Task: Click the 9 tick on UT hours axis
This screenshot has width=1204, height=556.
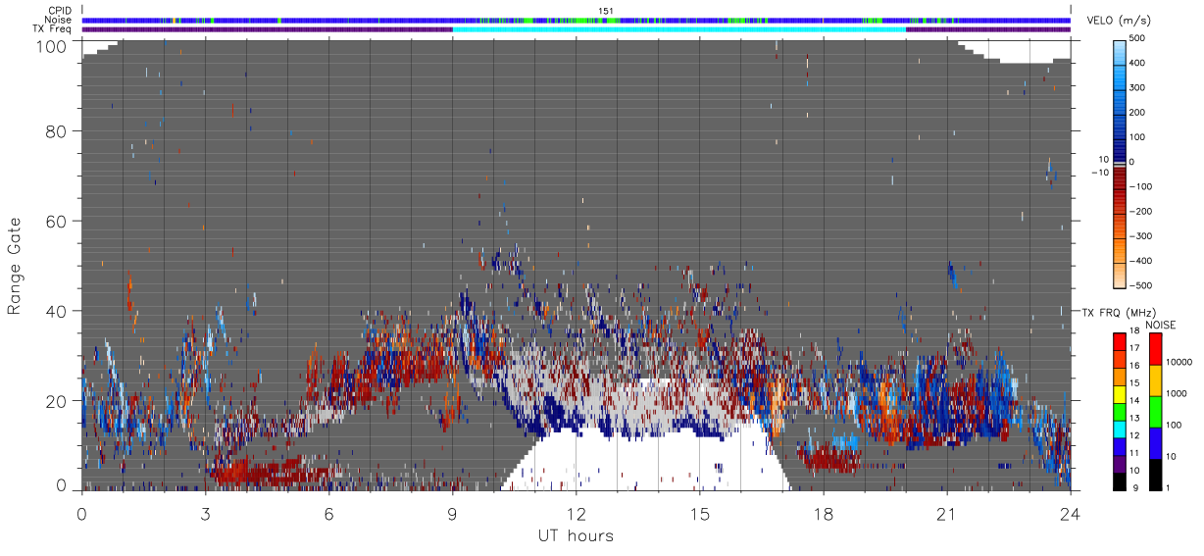Action: pos(452,514)
